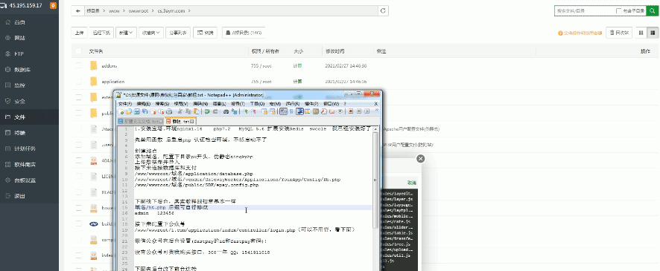Open the 搜索(S) Search menu in Notepad++
The width and height of the screenshot is (660, 271).
pos(162,104)
